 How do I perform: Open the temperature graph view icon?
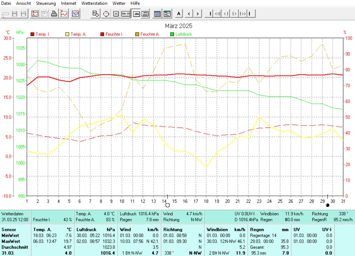point(64,14)
